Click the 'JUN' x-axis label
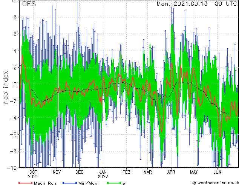 (218, 172)
